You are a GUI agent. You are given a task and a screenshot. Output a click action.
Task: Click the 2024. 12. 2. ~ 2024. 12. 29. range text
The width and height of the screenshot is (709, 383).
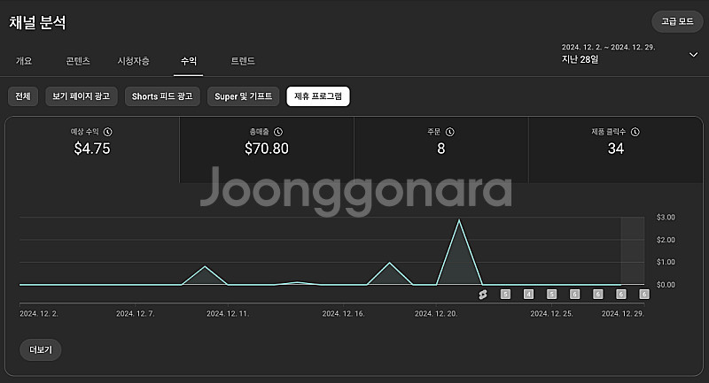(x=608, y=47)
